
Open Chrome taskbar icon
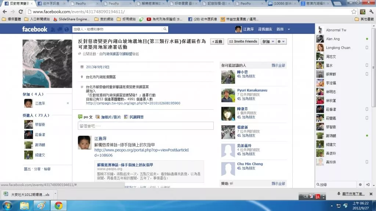pyautogui.click(x=58, y=206)
